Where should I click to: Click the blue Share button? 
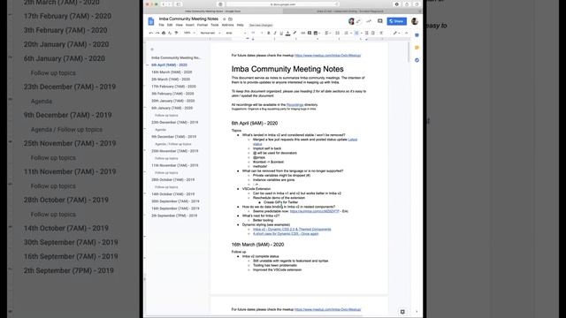coord(397,21)
